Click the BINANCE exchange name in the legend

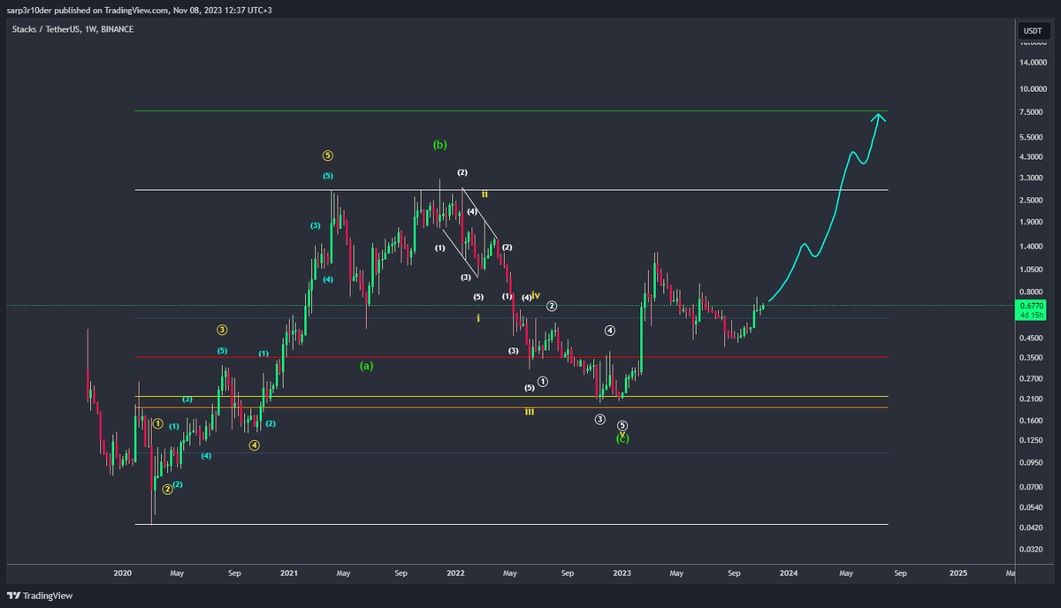point(116,29)
